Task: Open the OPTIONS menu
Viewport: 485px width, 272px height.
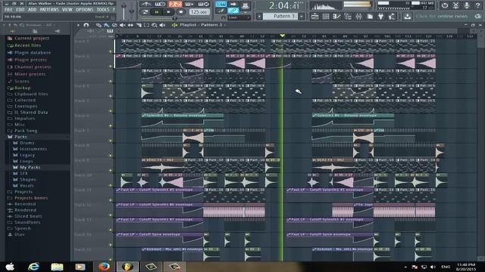Action: pyautogui.click(x=84, y=10)
